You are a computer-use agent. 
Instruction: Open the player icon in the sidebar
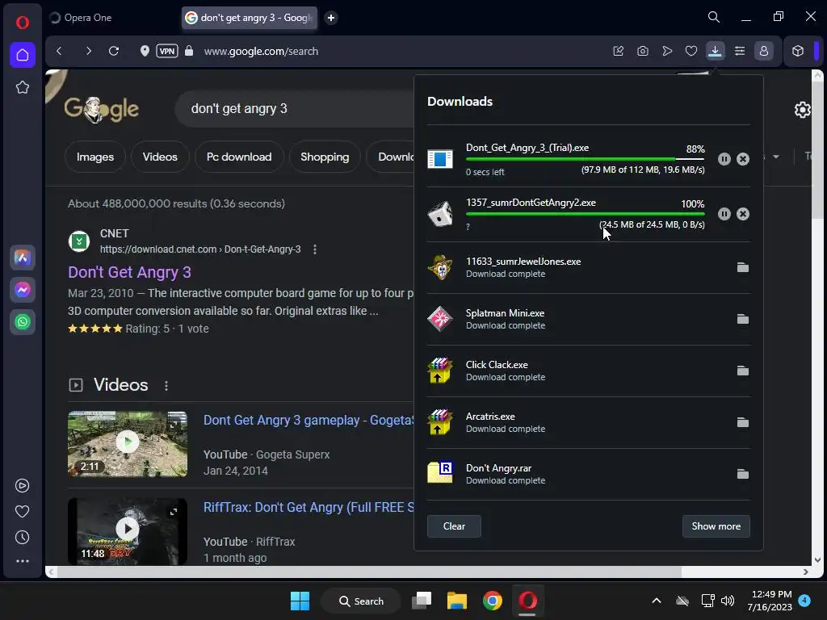coord(22,485)
